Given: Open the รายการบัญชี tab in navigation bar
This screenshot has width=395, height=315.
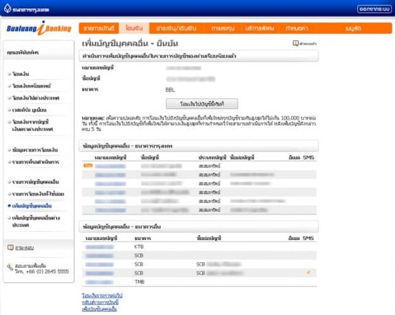Looking at the screenshot, I should pos(98,28).
